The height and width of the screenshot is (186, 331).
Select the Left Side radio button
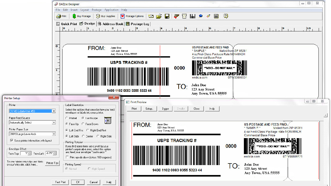coord(67,136)
